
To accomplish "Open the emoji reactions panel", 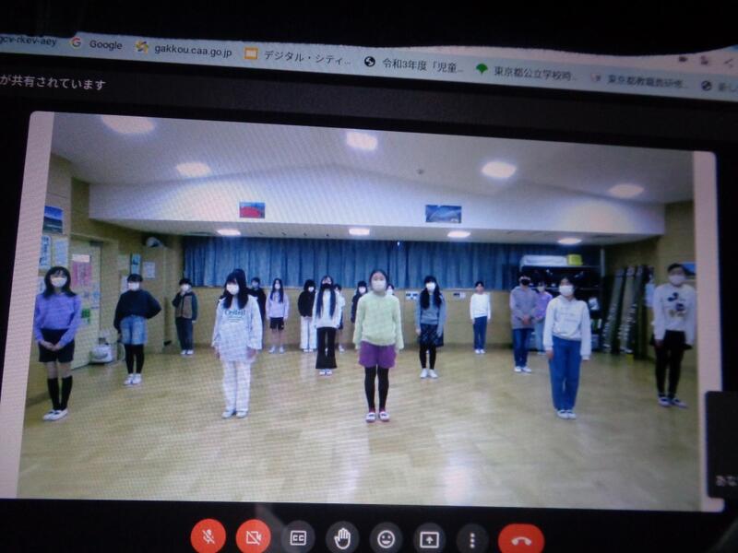I will [x=386, y=538].
